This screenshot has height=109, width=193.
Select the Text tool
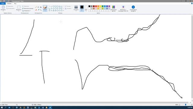(41, 7)
